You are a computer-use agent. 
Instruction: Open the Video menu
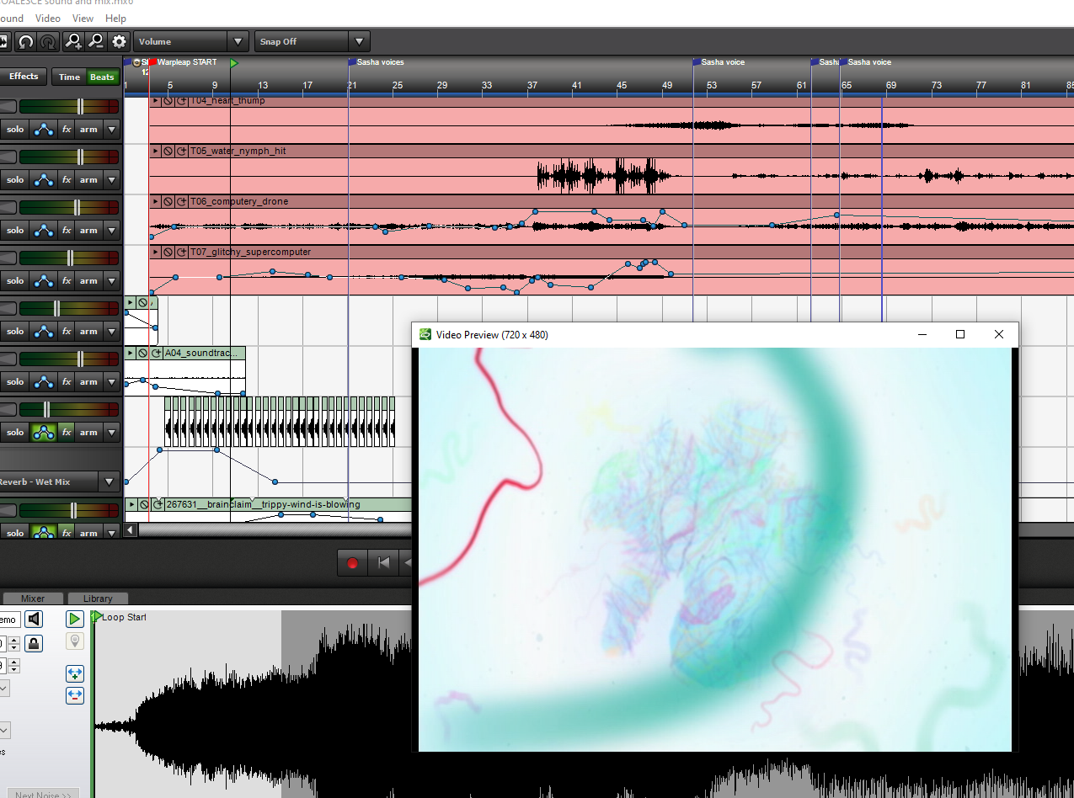pyautogui.click(x=48, y=19)
